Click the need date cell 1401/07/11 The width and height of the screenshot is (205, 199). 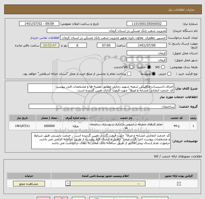pyautogui.click(x=22, y=126)
